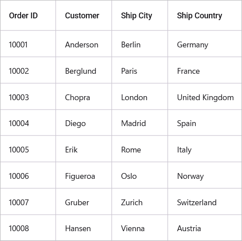Viewport: 242px width, 241px height.
Task: Select the Germany country cell
Action: click(x=205, y=44)
